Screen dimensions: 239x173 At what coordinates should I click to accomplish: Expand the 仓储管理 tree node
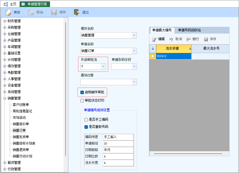coord(5,34)
